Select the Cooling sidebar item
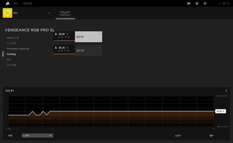This screenshot has height=143, width=233. click(11, 54)
